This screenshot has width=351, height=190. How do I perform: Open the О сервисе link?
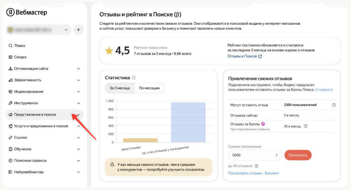324,90
